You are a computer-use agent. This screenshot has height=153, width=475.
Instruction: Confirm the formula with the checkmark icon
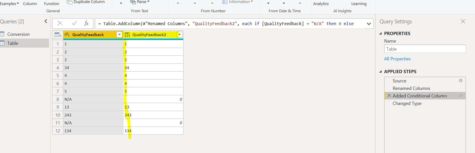[x=74, y=24]
